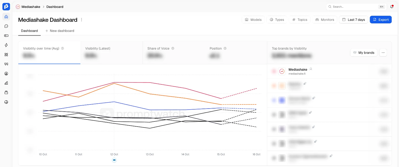Click the My brands button

click(x=364, y=53)
